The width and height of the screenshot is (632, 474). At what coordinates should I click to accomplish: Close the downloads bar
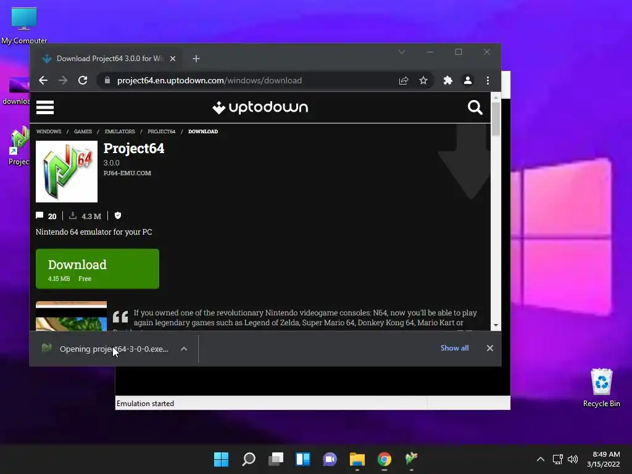click(x=489, y=348)
